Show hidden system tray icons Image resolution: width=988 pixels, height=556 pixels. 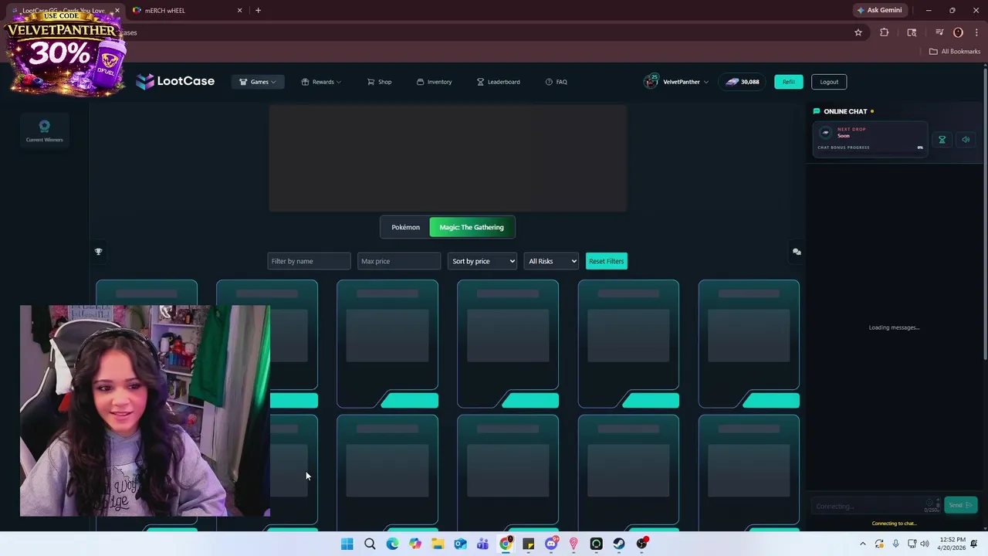point(864,544)
